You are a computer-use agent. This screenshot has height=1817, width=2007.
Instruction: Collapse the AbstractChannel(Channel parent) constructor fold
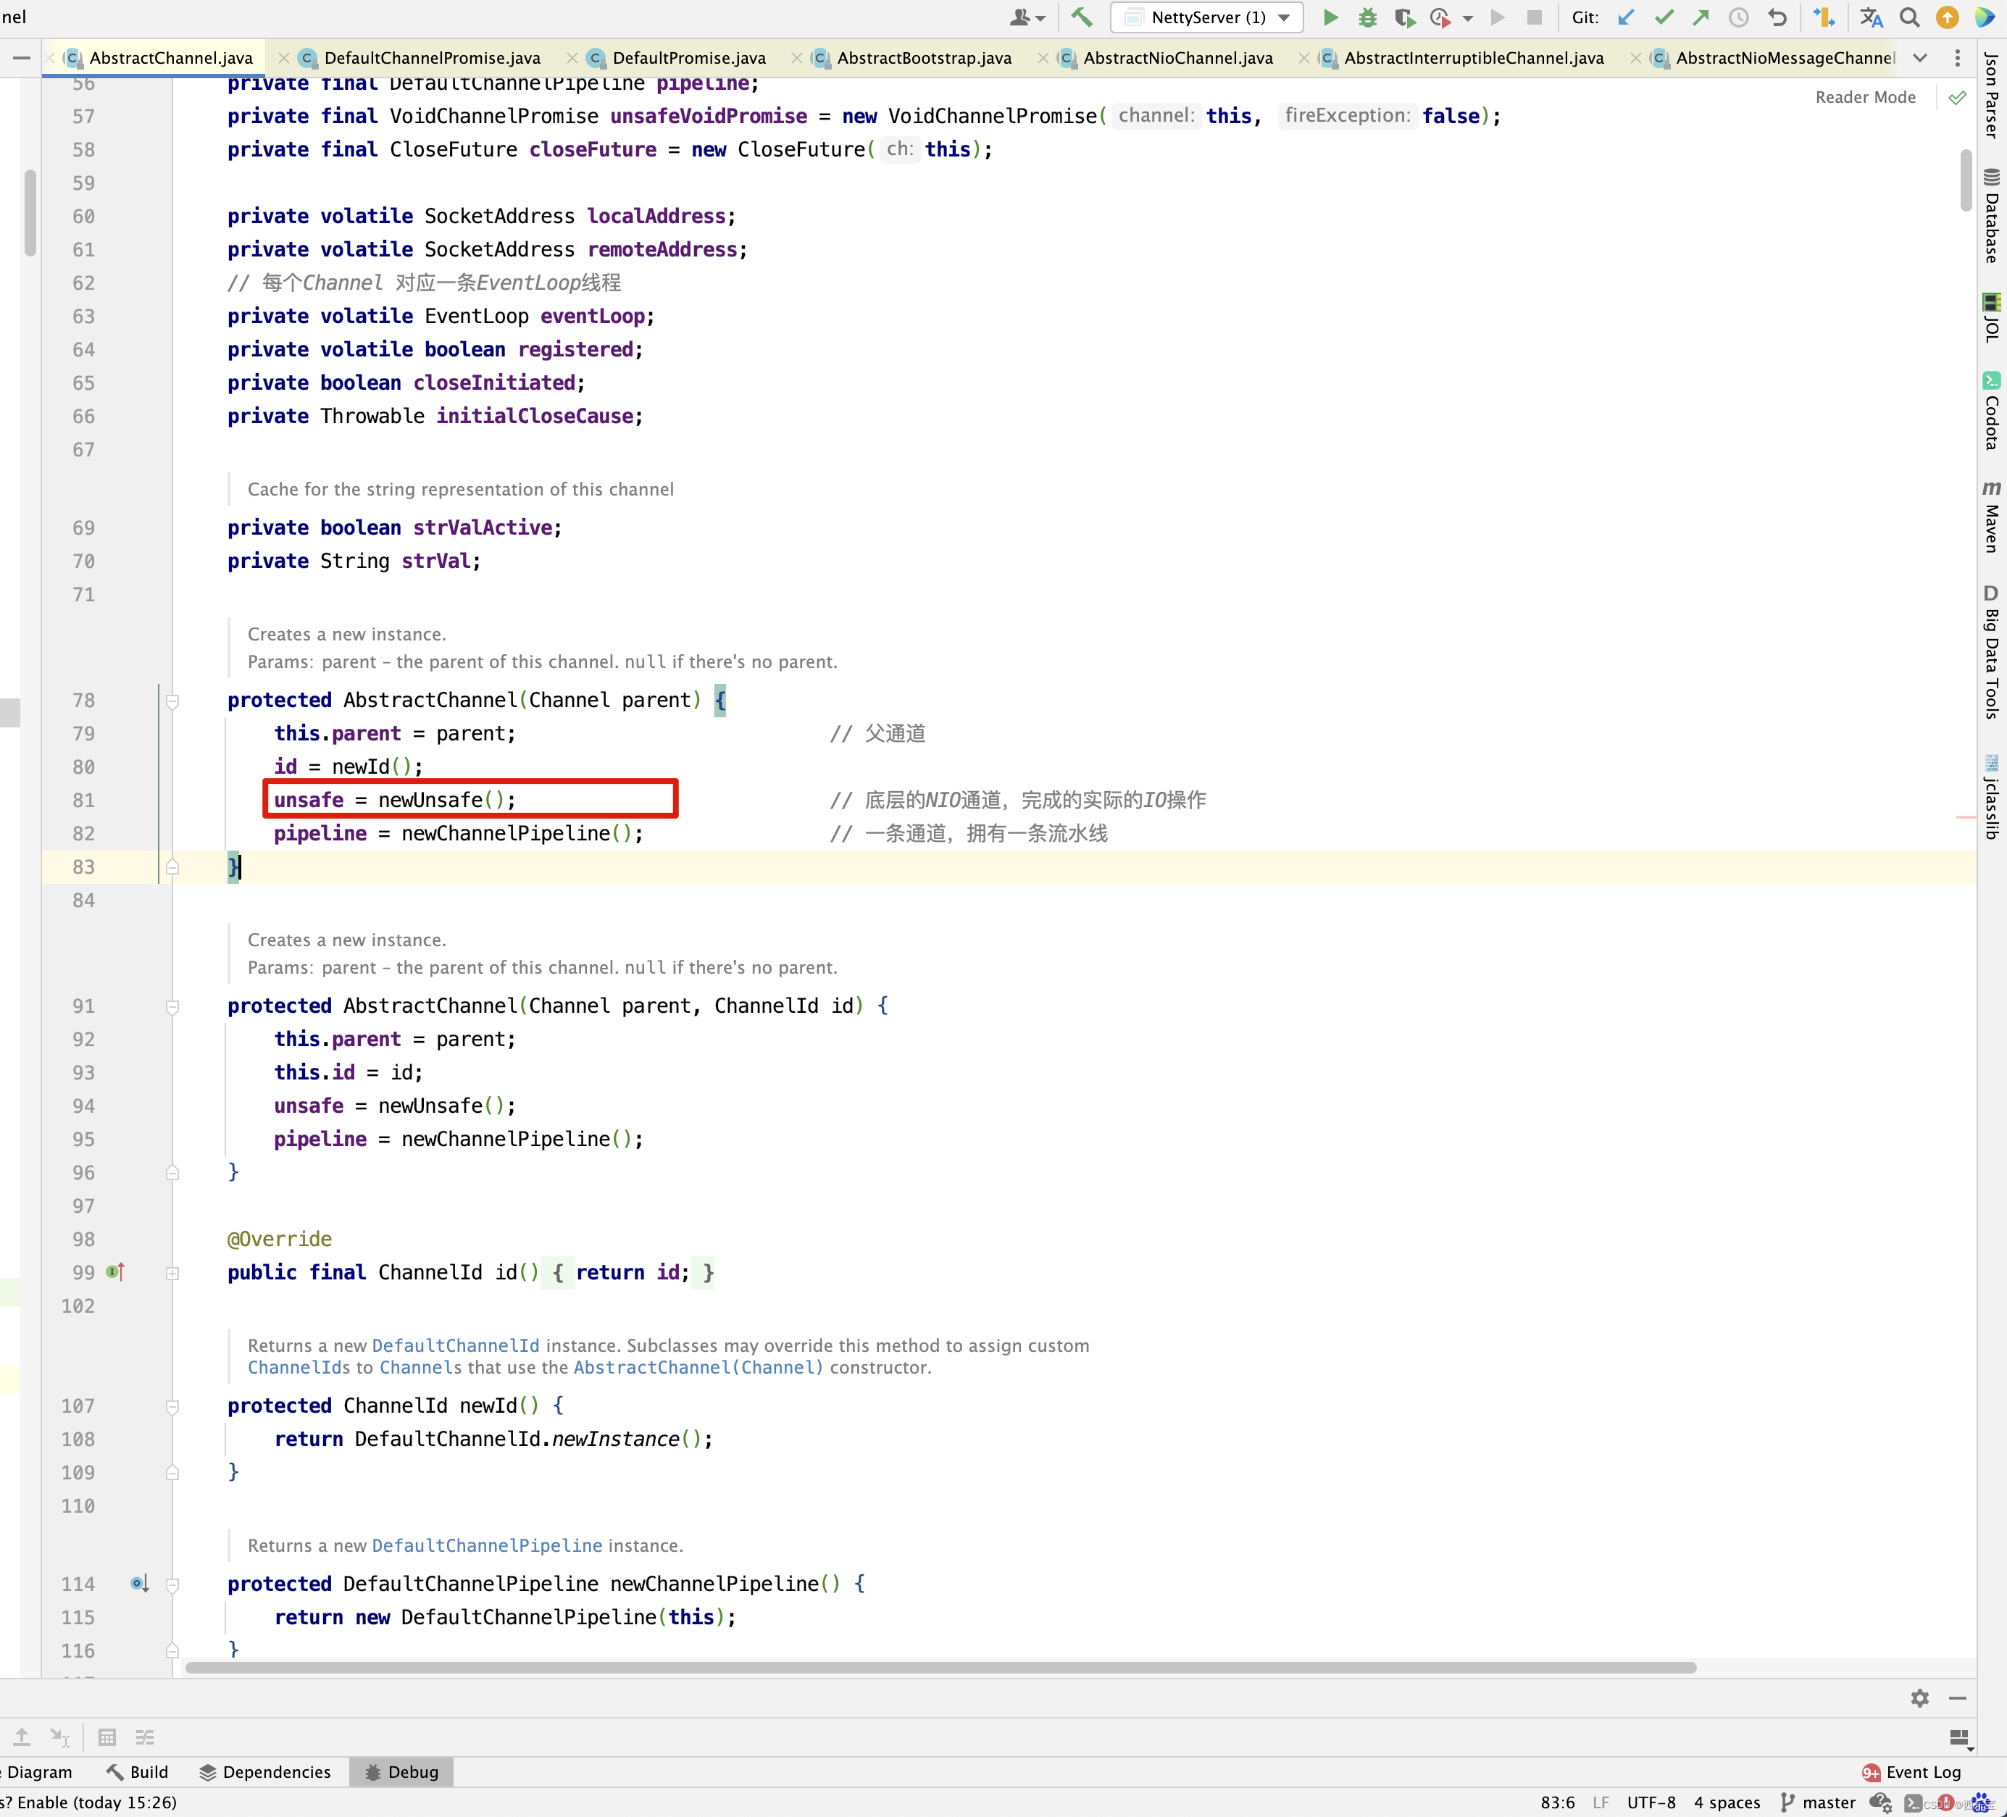click(x=172, y=701)
